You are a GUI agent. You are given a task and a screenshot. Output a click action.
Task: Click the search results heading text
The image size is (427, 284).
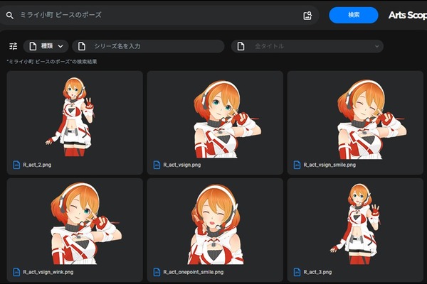[x=52, y=62]
